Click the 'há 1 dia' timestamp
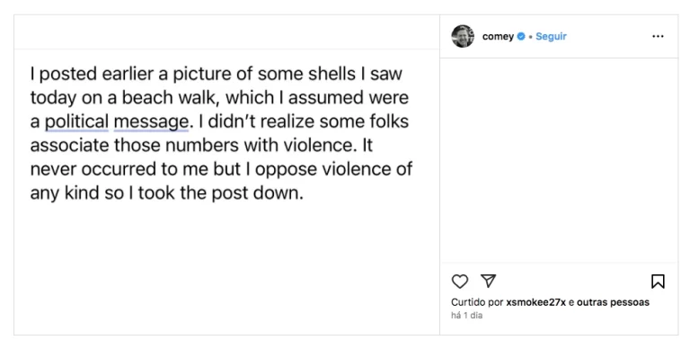690x349 pixels. click(466, 316)
